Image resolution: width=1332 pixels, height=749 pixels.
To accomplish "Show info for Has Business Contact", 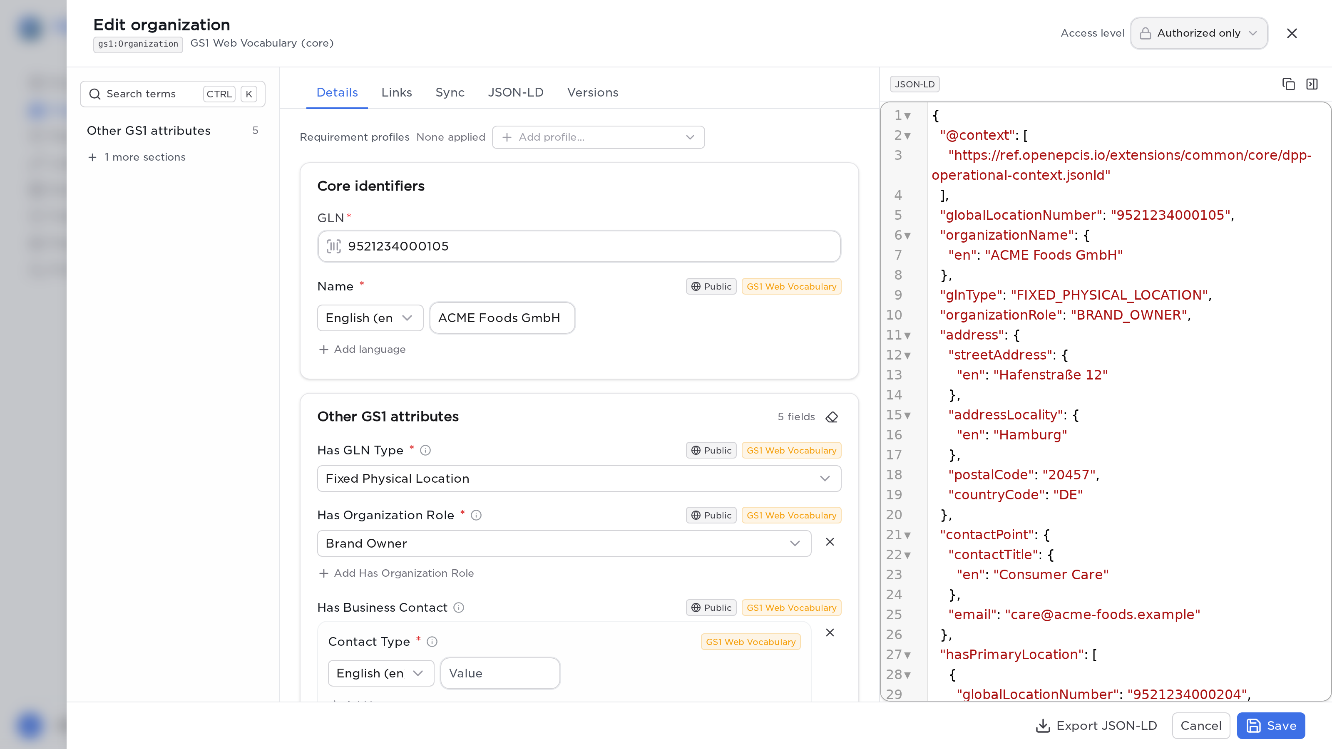I will 459,608.
